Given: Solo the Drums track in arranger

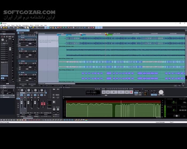Looking at the screenshot, I should click(20, 40).
